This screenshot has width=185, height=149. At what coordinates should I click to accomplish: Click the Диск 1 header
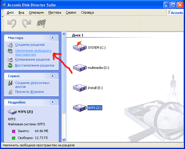(x=78, y=35)
